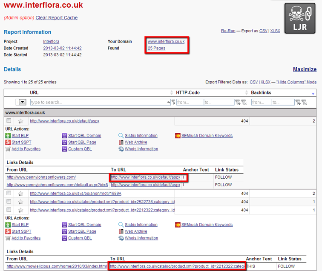Screen dimensions: 322x271
Task: Click Start QBL Domain icon under default/aspx
Action: coord(64,136)
